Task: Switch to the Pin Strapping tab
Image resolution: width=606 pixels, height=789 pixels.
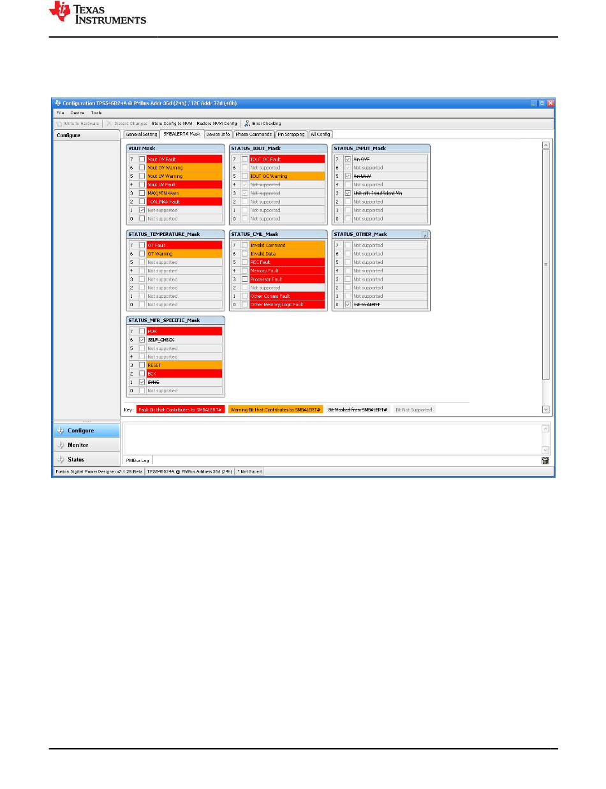Action: [x=291, y=135]
